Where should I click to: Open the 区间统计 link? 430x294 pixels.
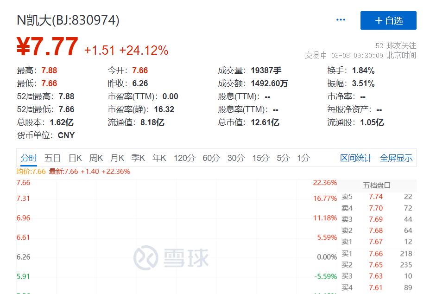point(356,158)
